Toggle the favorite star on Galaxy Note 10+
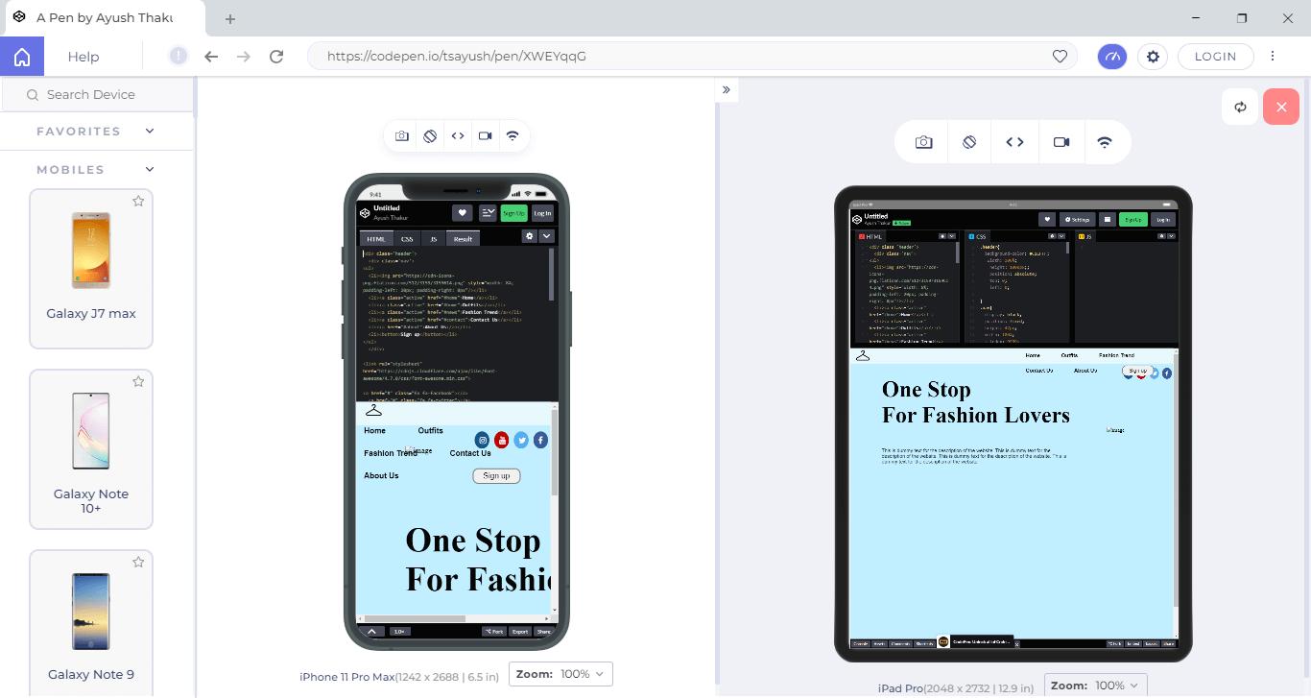The image size is (1311, 698). point(138,381)
